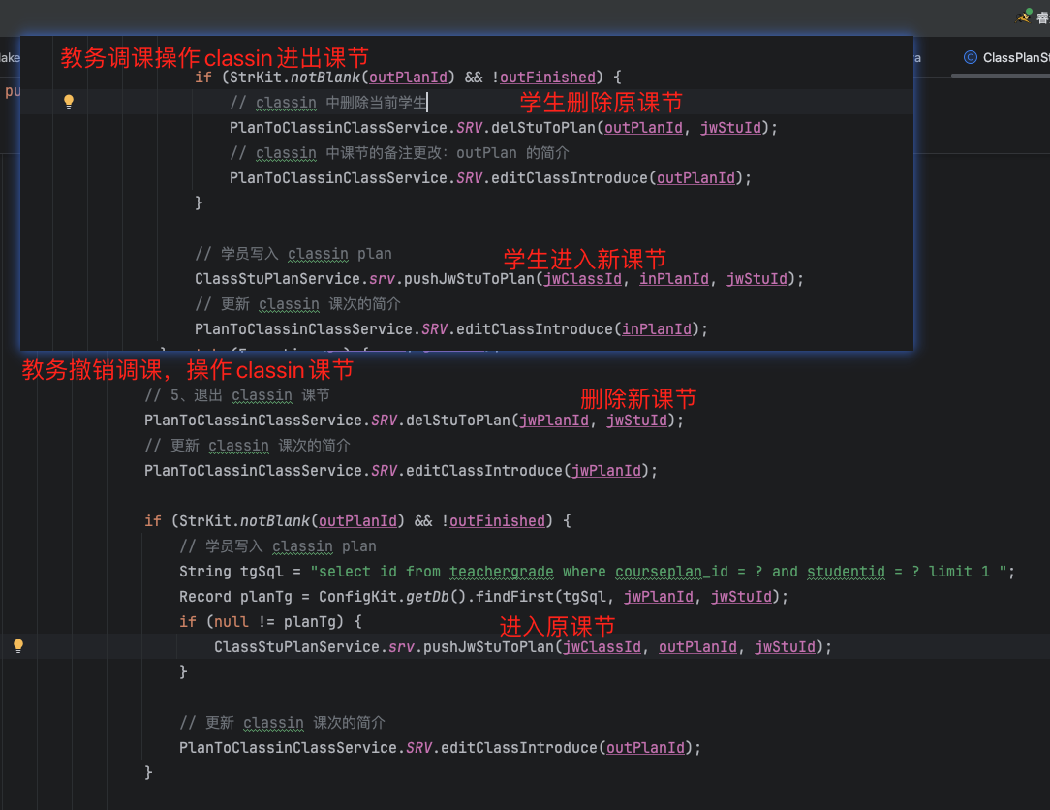Click jwPlanId in the findFirst arguments
This screenshot has width=1050, height=810.
click(659, 596)
